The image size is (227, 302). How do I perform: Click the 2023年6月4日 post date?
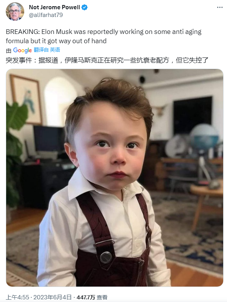point(52,297)
